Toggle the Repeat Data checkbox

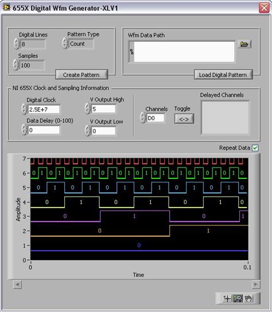255,148
